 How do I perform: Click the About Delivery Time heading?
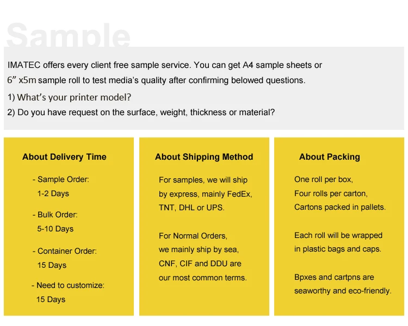click(64, 157)
